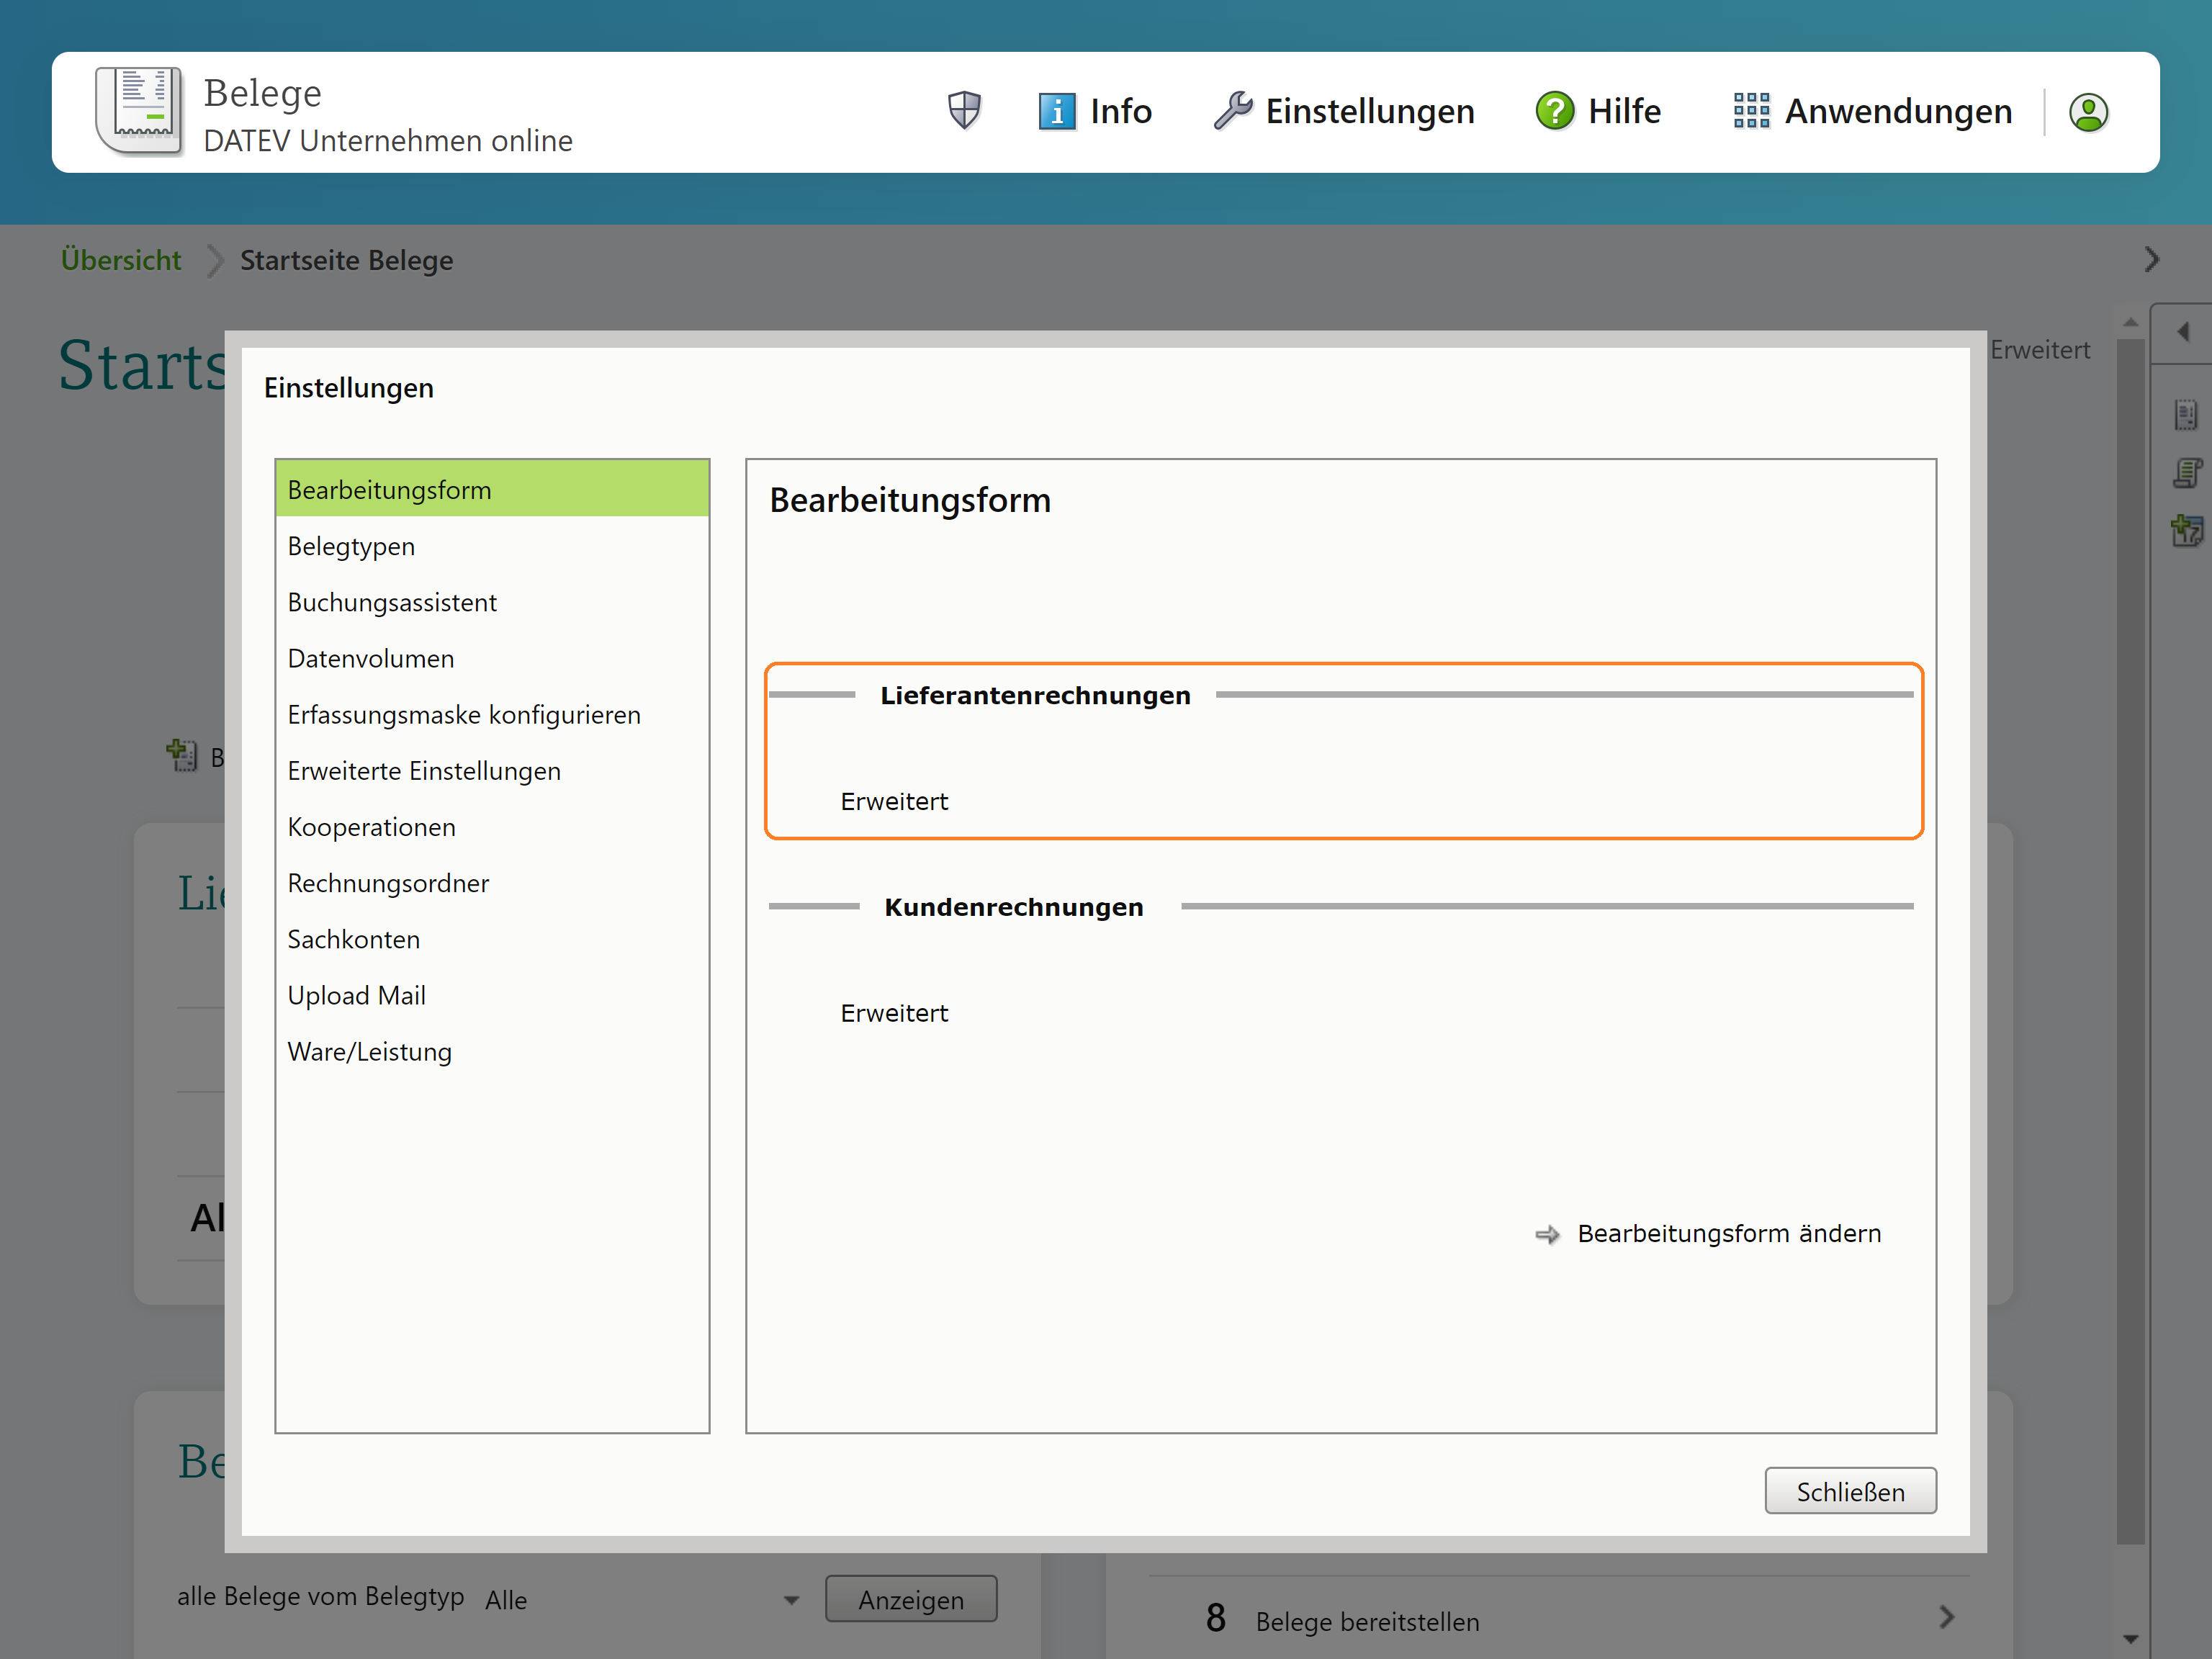Click the green protocol scroll icon in sidebar
The width and height of the screenshot is (2212, 1659).
[2188, 473]
